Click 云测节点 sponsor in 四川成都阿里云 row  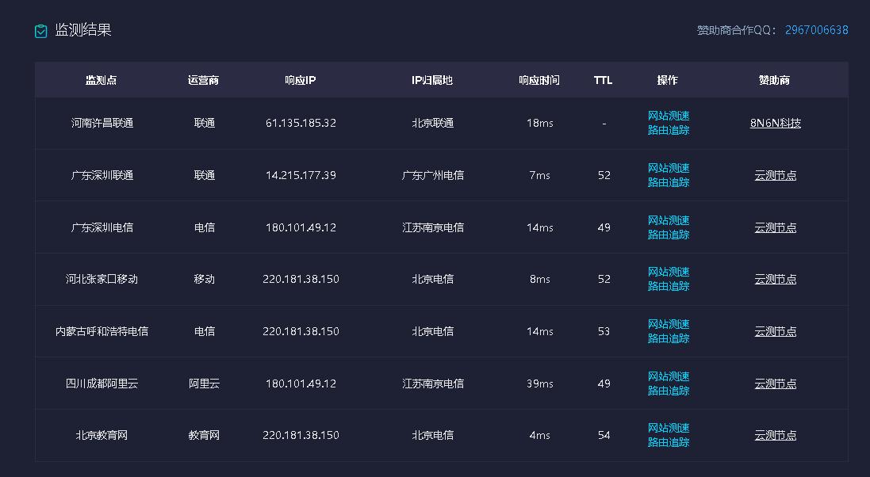[x=775, y=383]
